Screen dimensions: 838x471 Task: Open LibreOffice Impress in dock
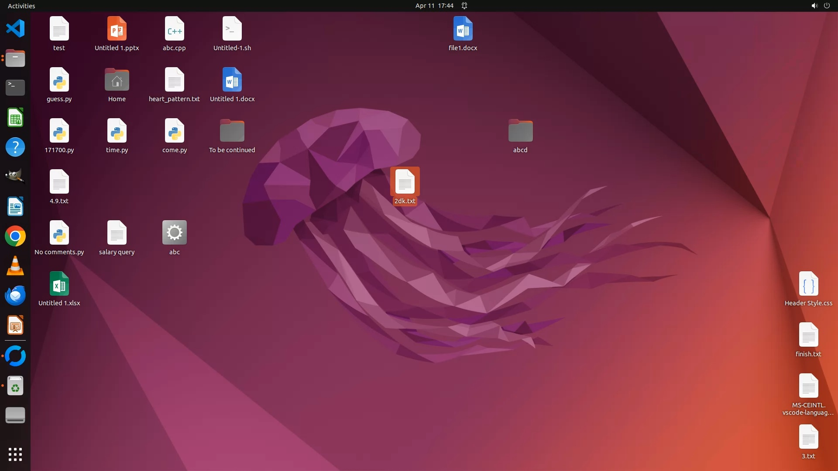click(15, 326)
